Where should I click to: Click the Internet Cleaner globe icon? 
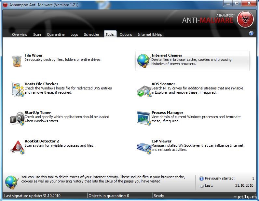143,61
